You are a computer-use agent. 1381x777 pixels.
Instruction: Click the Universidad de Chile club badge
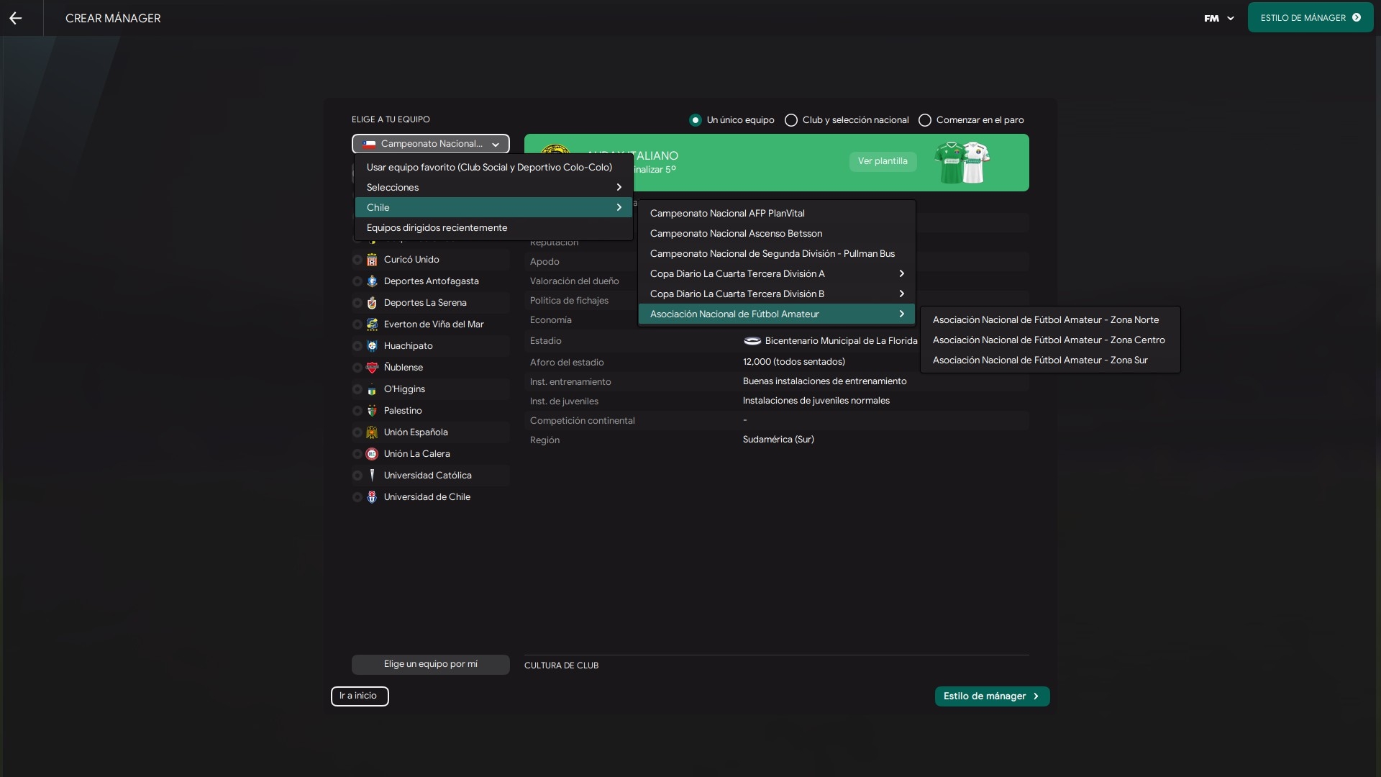(x=372, y=497)
